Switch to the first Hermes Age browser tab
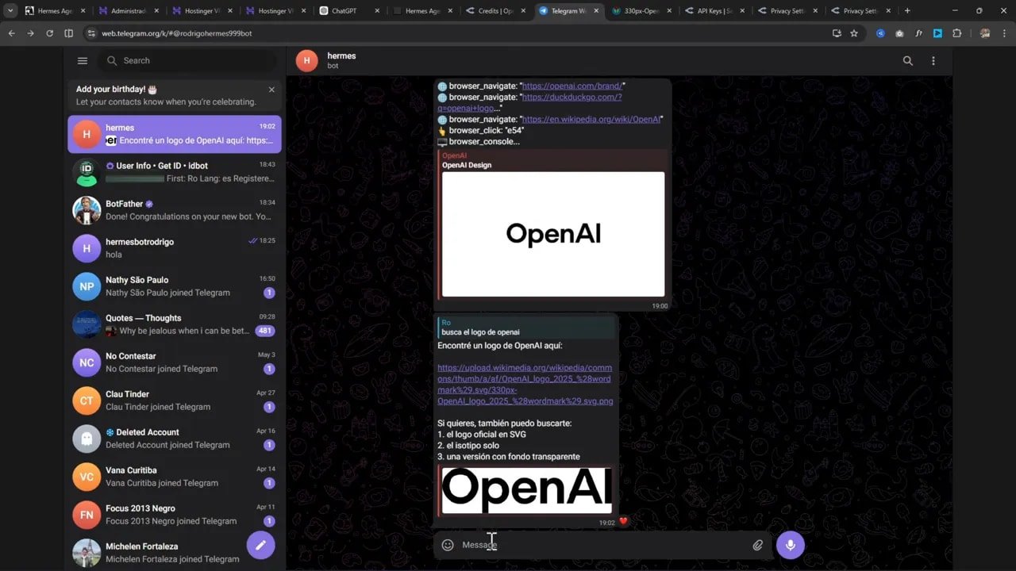The height and width of the screenshot is (571, 1016). point(56,11)
